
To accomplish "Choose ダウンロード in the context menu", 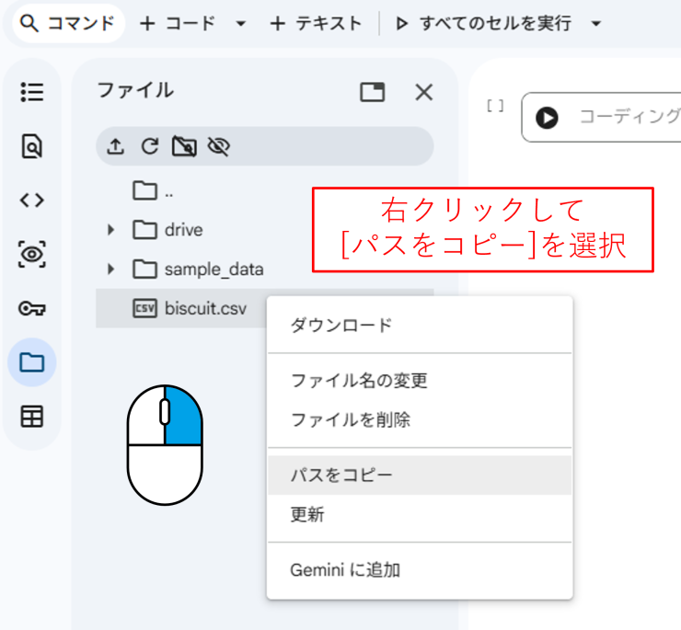I will pyautogui.click(x=341, y=326).
